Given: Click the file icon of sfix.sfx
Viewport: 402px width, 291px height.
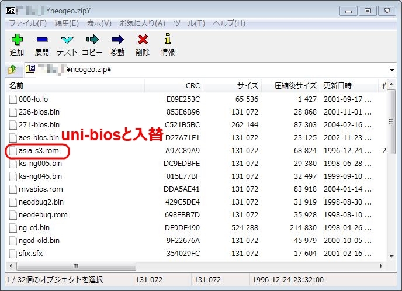Looking at the screenshot, I should pos(13,254).
